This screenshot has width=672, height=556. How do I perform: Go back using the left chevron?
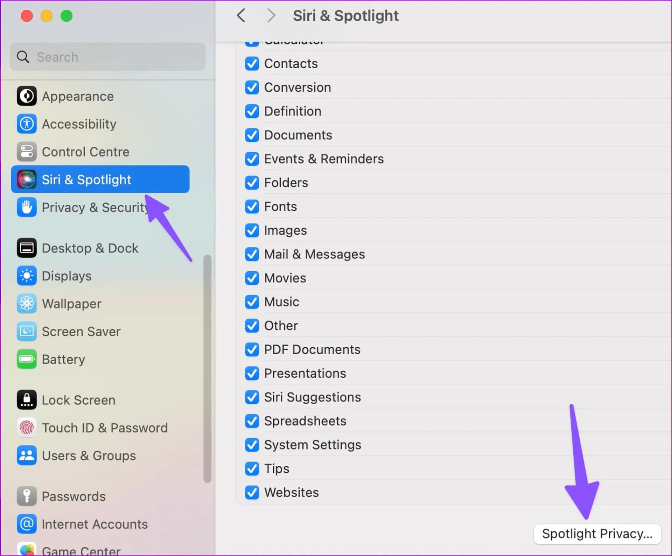pyautogui.click(x=241, y=16)
